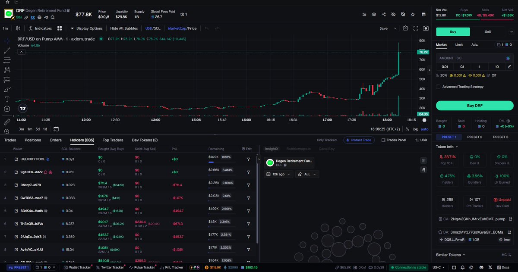
Task: Search the token on X via magnifier icon
Action: [53, 17]
